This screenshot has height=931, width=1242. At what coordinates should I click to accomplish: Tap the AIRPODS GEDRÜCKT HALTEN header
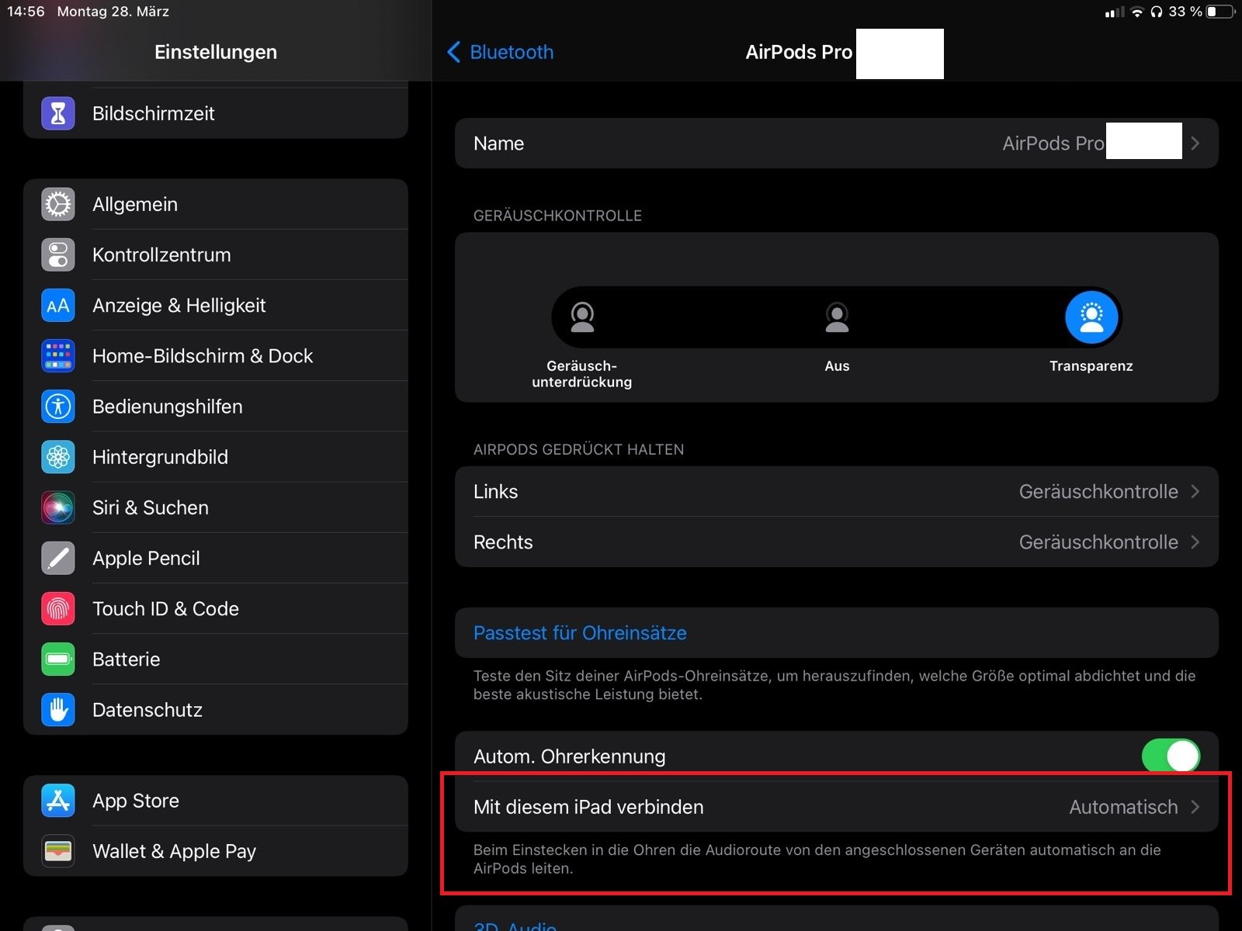[578, 449]
